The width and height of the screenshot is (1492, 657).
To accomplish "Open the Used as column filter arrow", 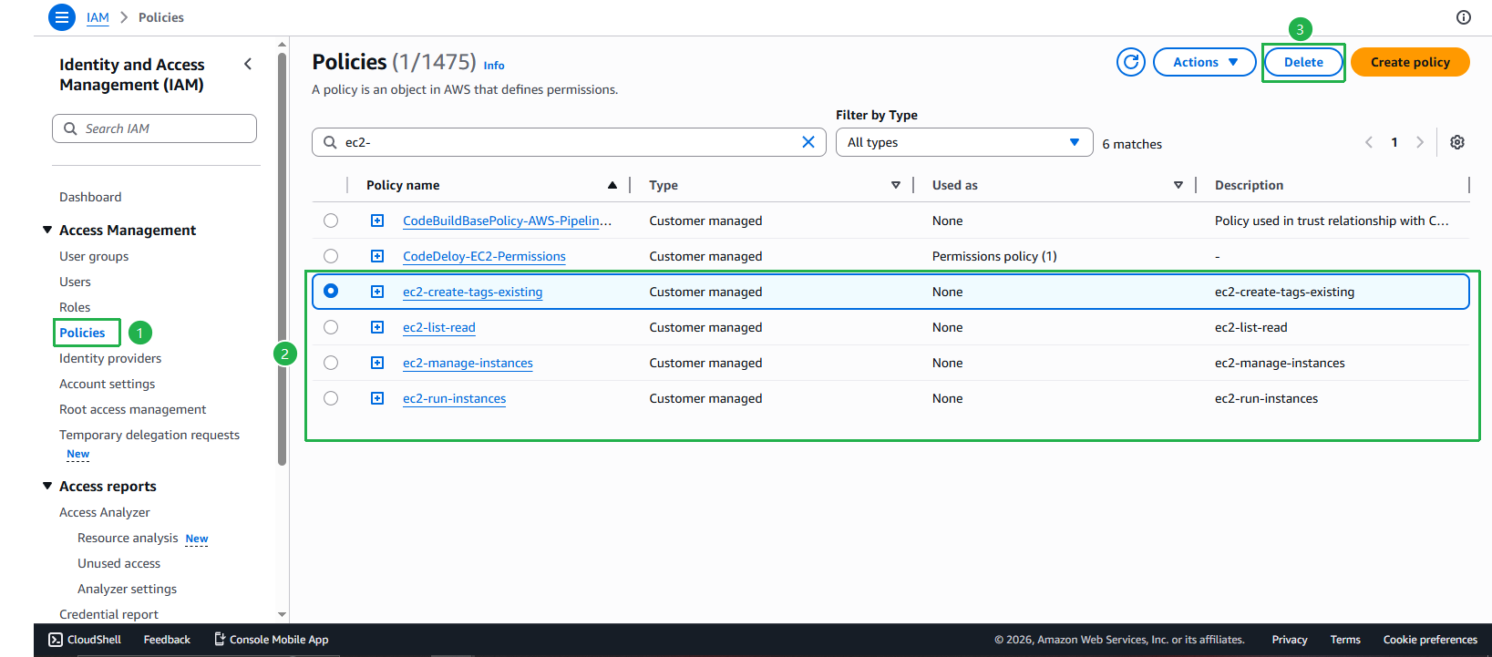I will (1178, 185).
